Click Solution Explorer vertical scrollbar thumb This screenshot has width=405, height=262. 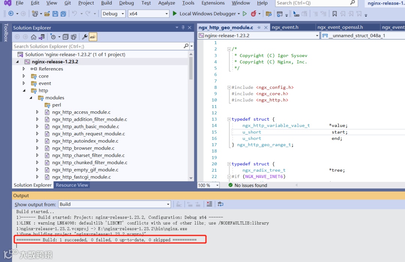point(191,68)
